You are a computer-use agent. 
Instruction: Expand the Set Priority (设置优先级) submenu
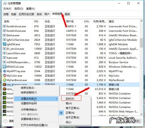[x=36, y=99]
